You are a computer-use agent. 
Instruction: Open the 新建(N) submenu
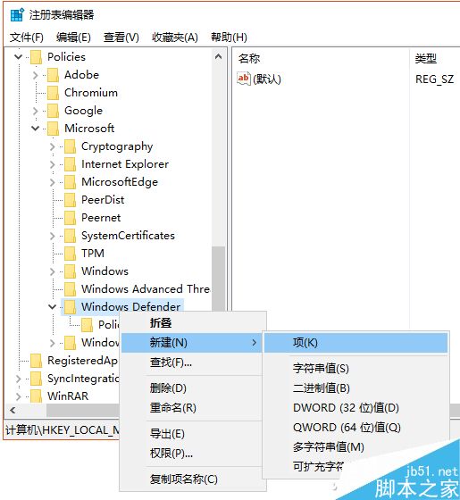click(192, 343)
